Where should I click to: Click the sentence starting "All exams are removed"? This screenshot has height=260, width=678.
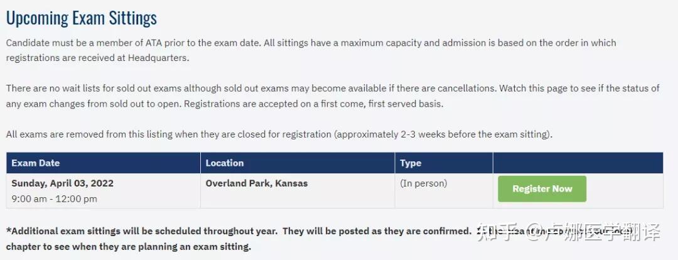pos(279,134)
